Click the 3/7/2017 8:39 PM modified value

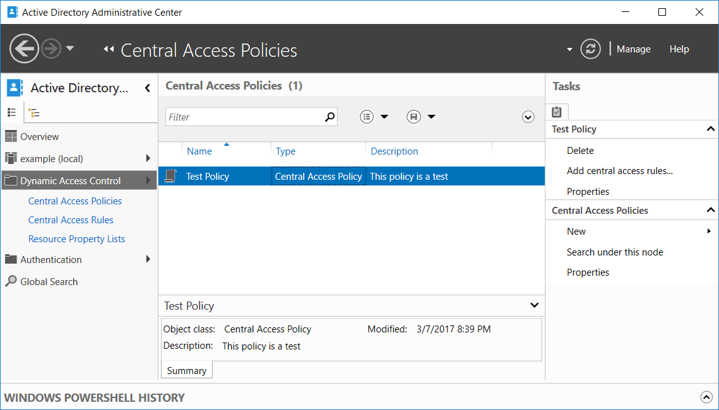coord(453,329)
